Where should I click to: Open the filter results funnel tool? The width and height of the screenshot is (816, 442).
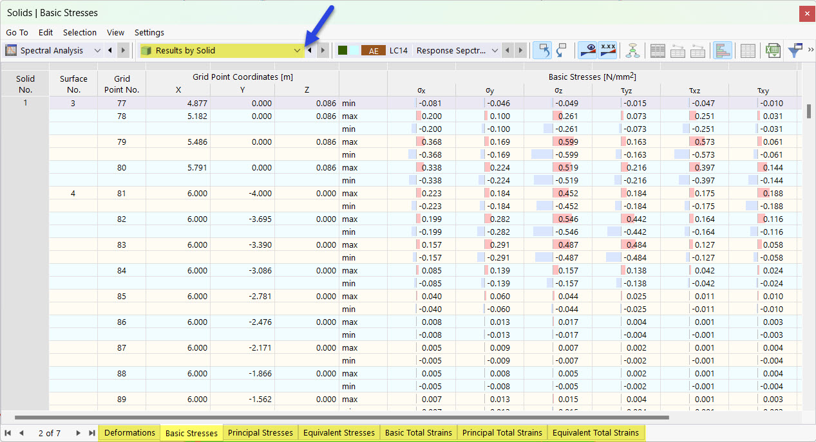click(x=795, y=50)
